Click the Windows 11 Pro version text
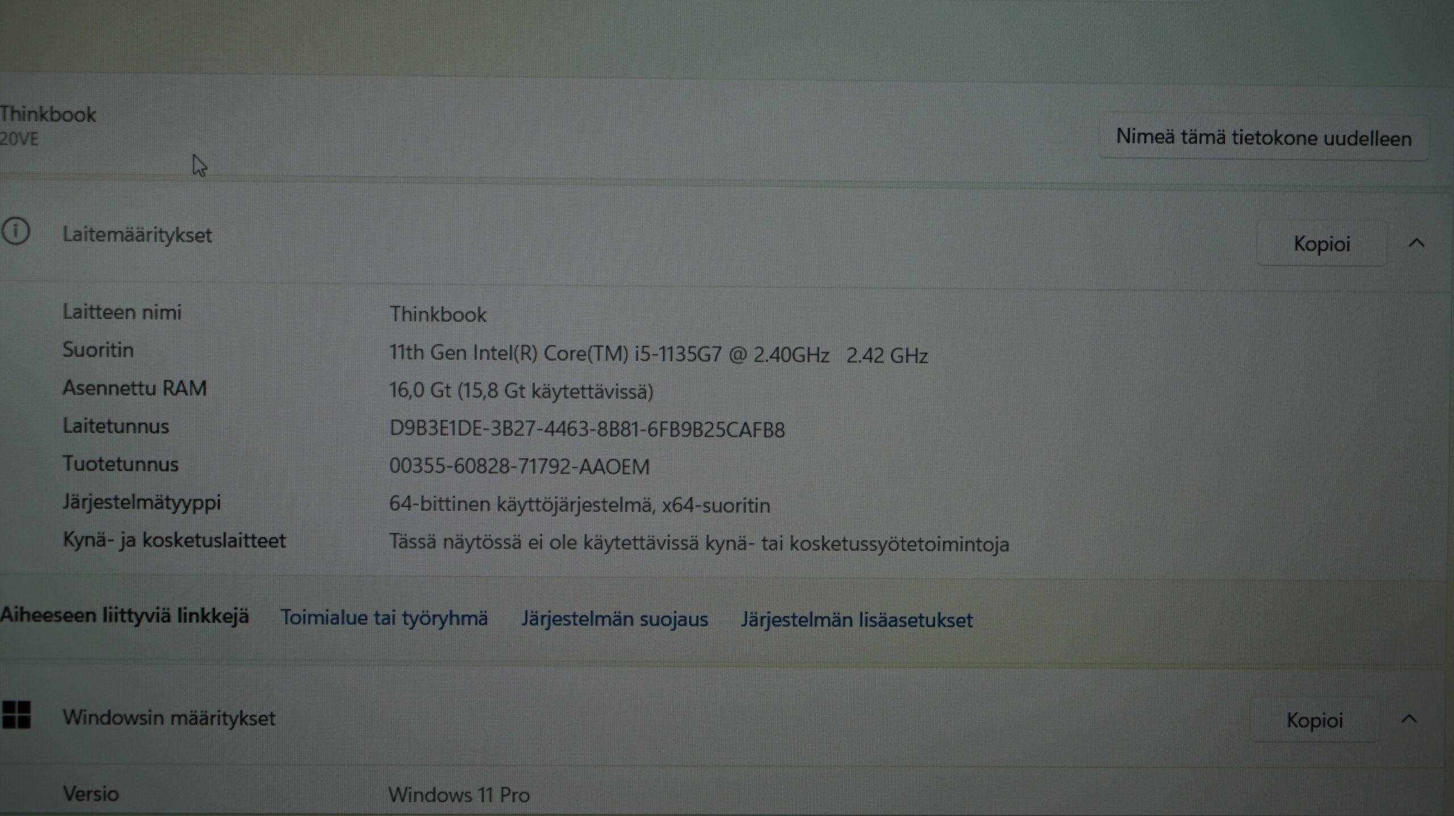 458,795
